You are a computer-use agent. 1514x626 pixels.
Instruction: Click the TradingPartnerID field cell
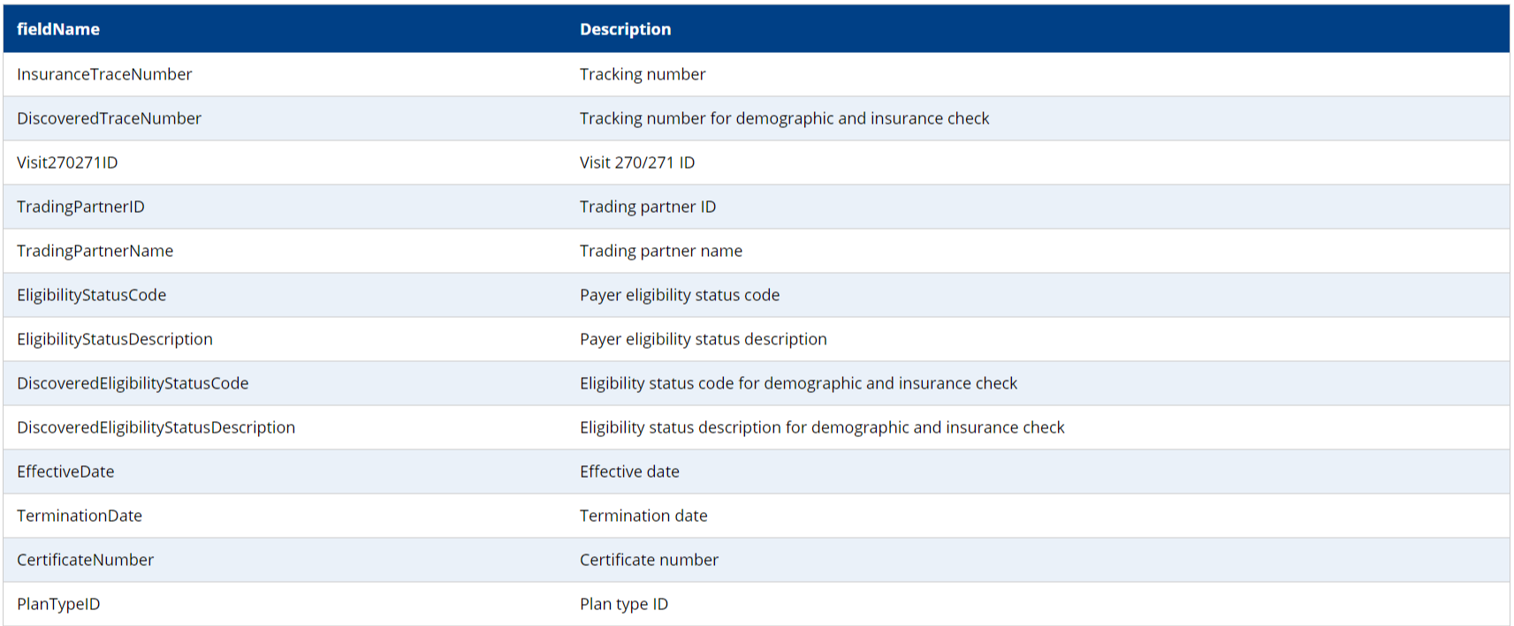coord(80,207)
